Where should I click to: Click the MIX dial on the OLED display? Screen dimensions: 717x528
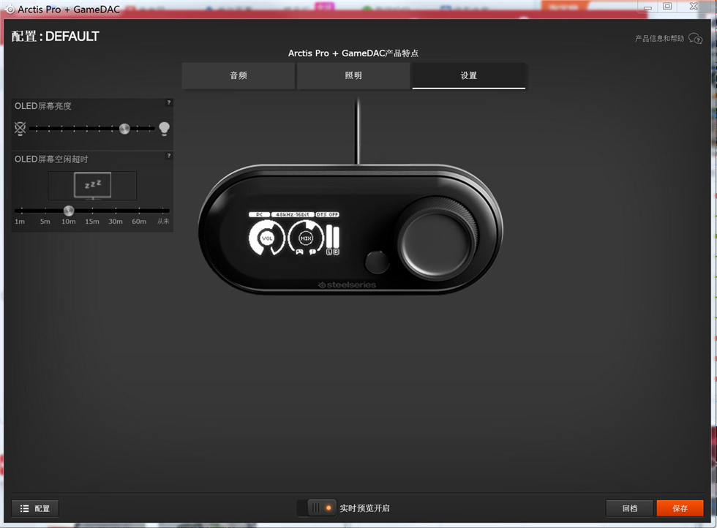coord(306,238)
